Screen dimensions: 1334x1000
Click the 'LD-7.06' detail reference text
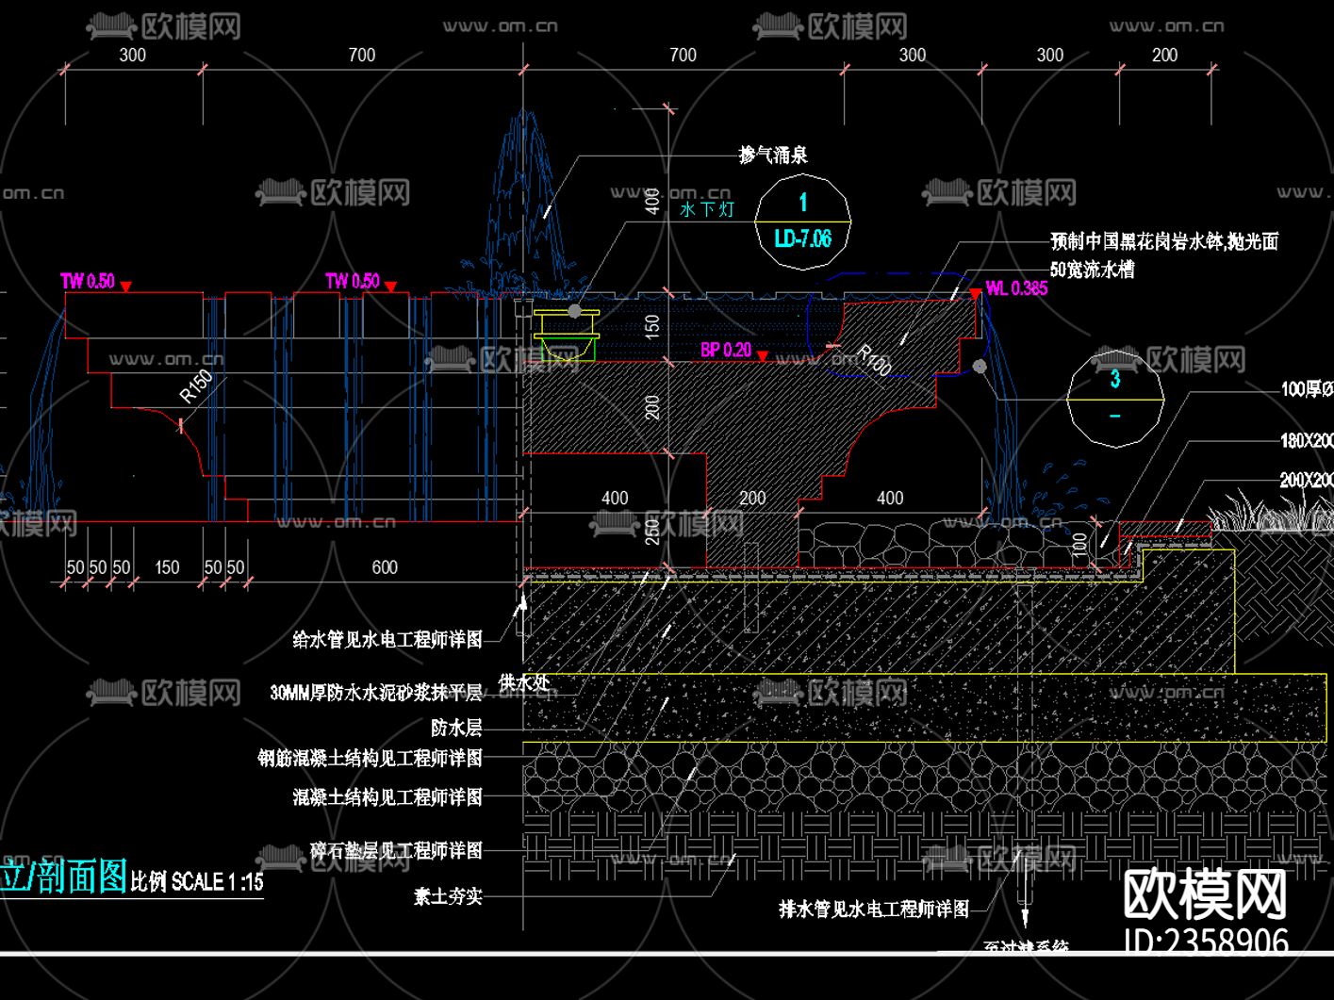click(x=803, y=238)
